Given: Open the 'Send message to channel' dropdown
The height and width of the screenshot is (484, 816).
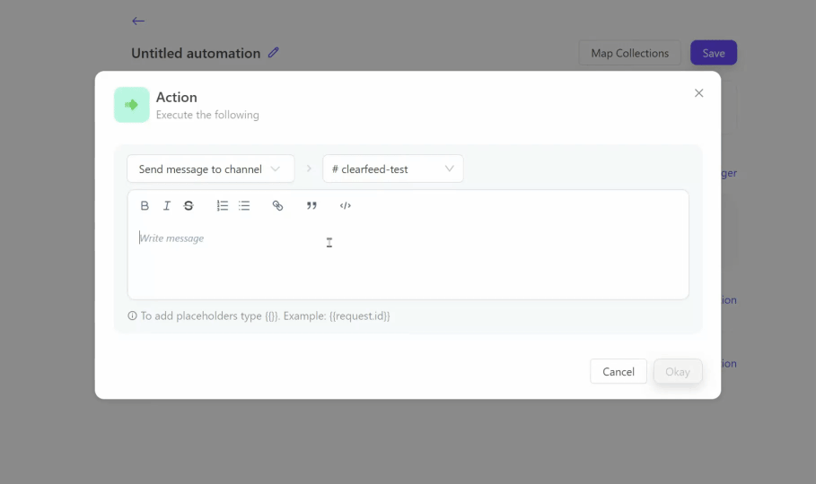Looking at the screenshot, I should 210,169.
